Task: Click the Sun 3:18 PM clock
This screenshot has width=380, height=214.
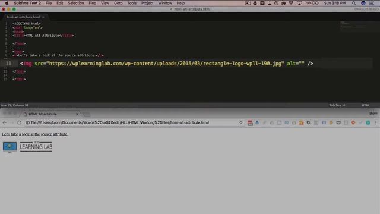Action: (x=335, y=3)
